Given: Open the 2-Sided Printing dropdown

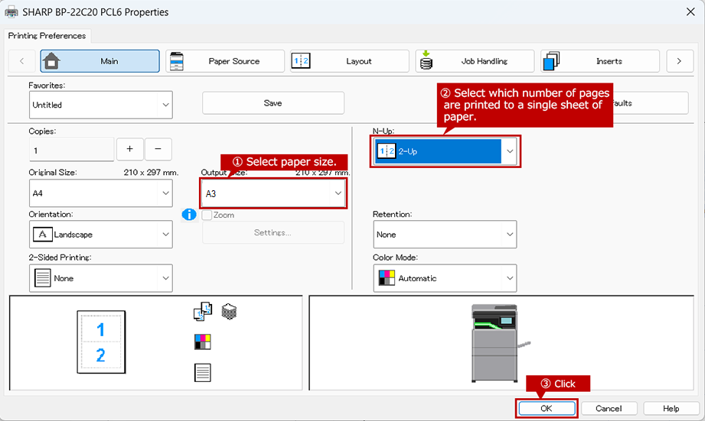Looking at the screenshot, I should point(101,278).
